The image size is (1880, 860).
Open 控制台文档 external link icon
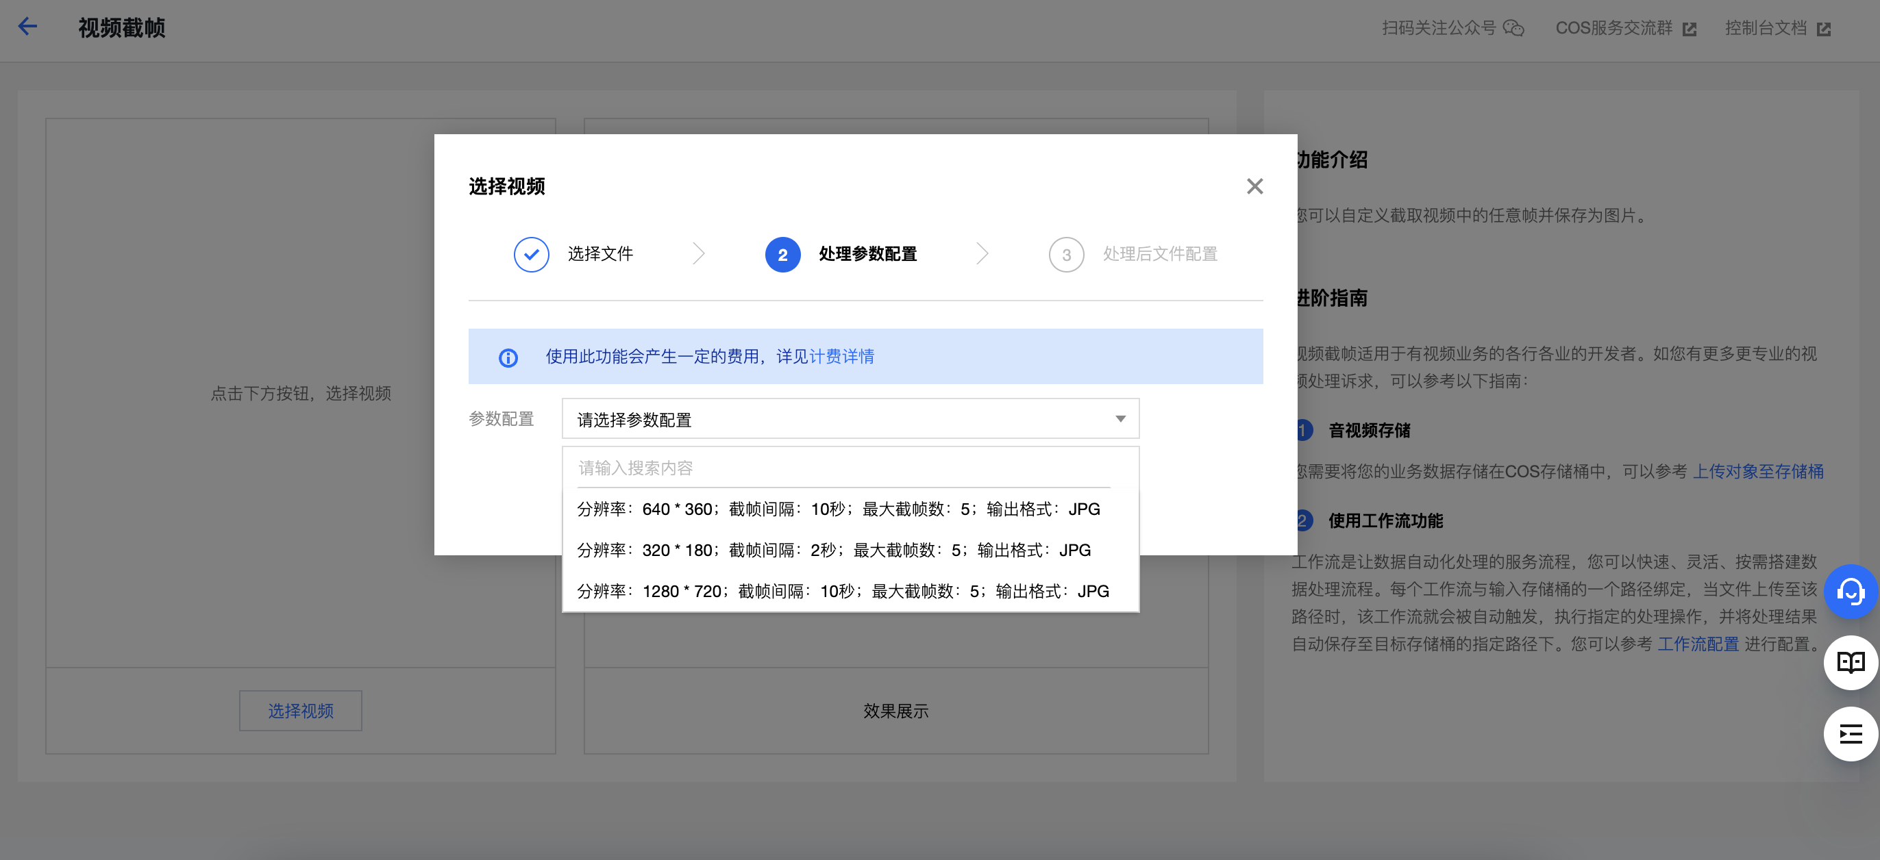1824,29
